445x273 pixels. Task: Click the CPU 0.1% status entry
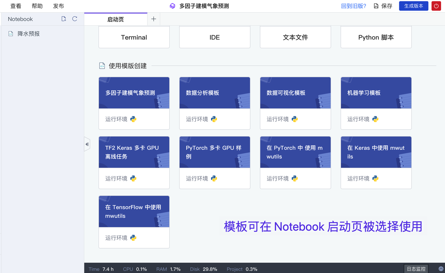[x=135, y=269]
